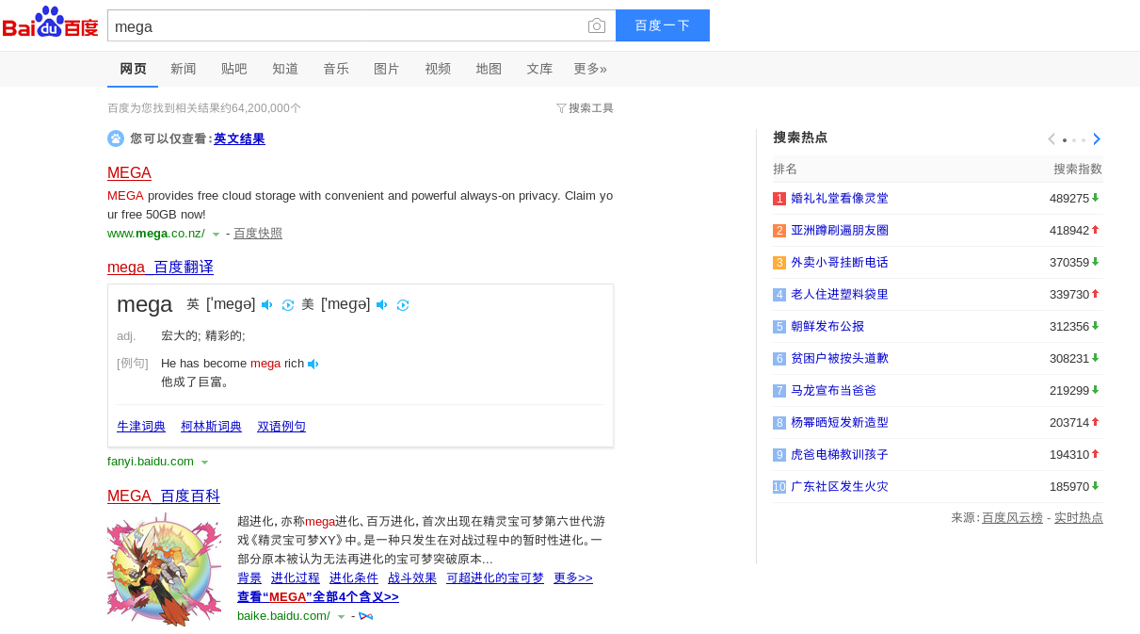Play example sentence audio icon

click(x=313, y=364)
